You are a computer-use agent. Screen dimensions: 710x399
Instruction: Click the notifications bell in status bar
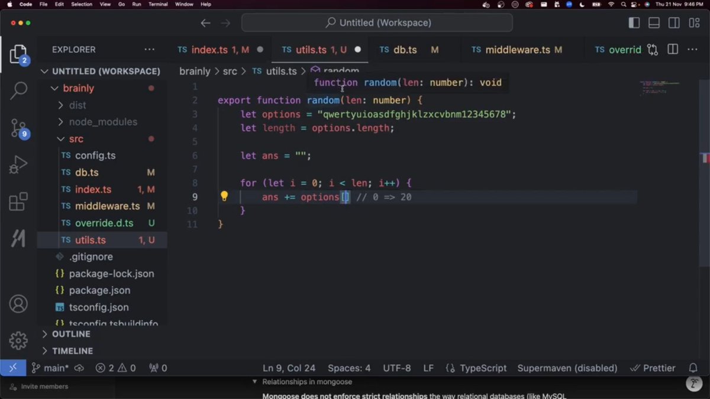(693, 368)
